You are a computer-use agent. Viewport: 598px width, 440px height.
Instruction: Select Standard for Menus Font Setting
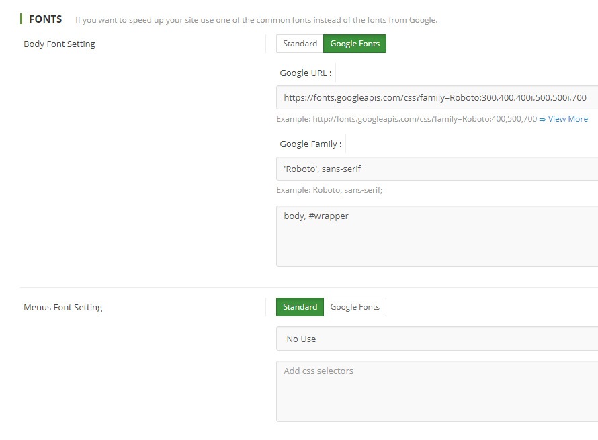click(x=300, y=307)
